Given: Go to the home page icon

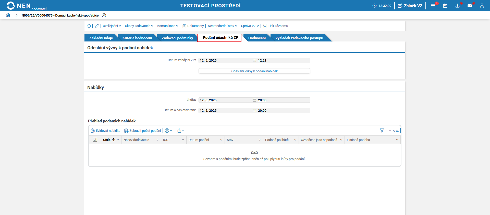Looking at the screenshot, I should pos(8,15).
